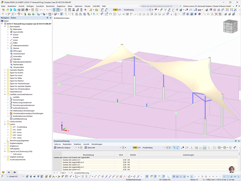This screenshot has width=241, height=181.
Task: Click the yellow P swatch in Zusammenfassung toolbar
Action: [135, 147]
